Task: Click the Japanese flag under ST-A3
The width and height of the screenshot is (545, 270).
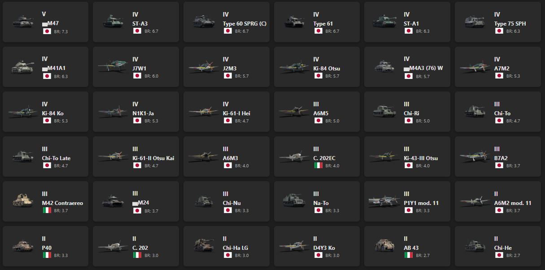Action: [137, 31]
